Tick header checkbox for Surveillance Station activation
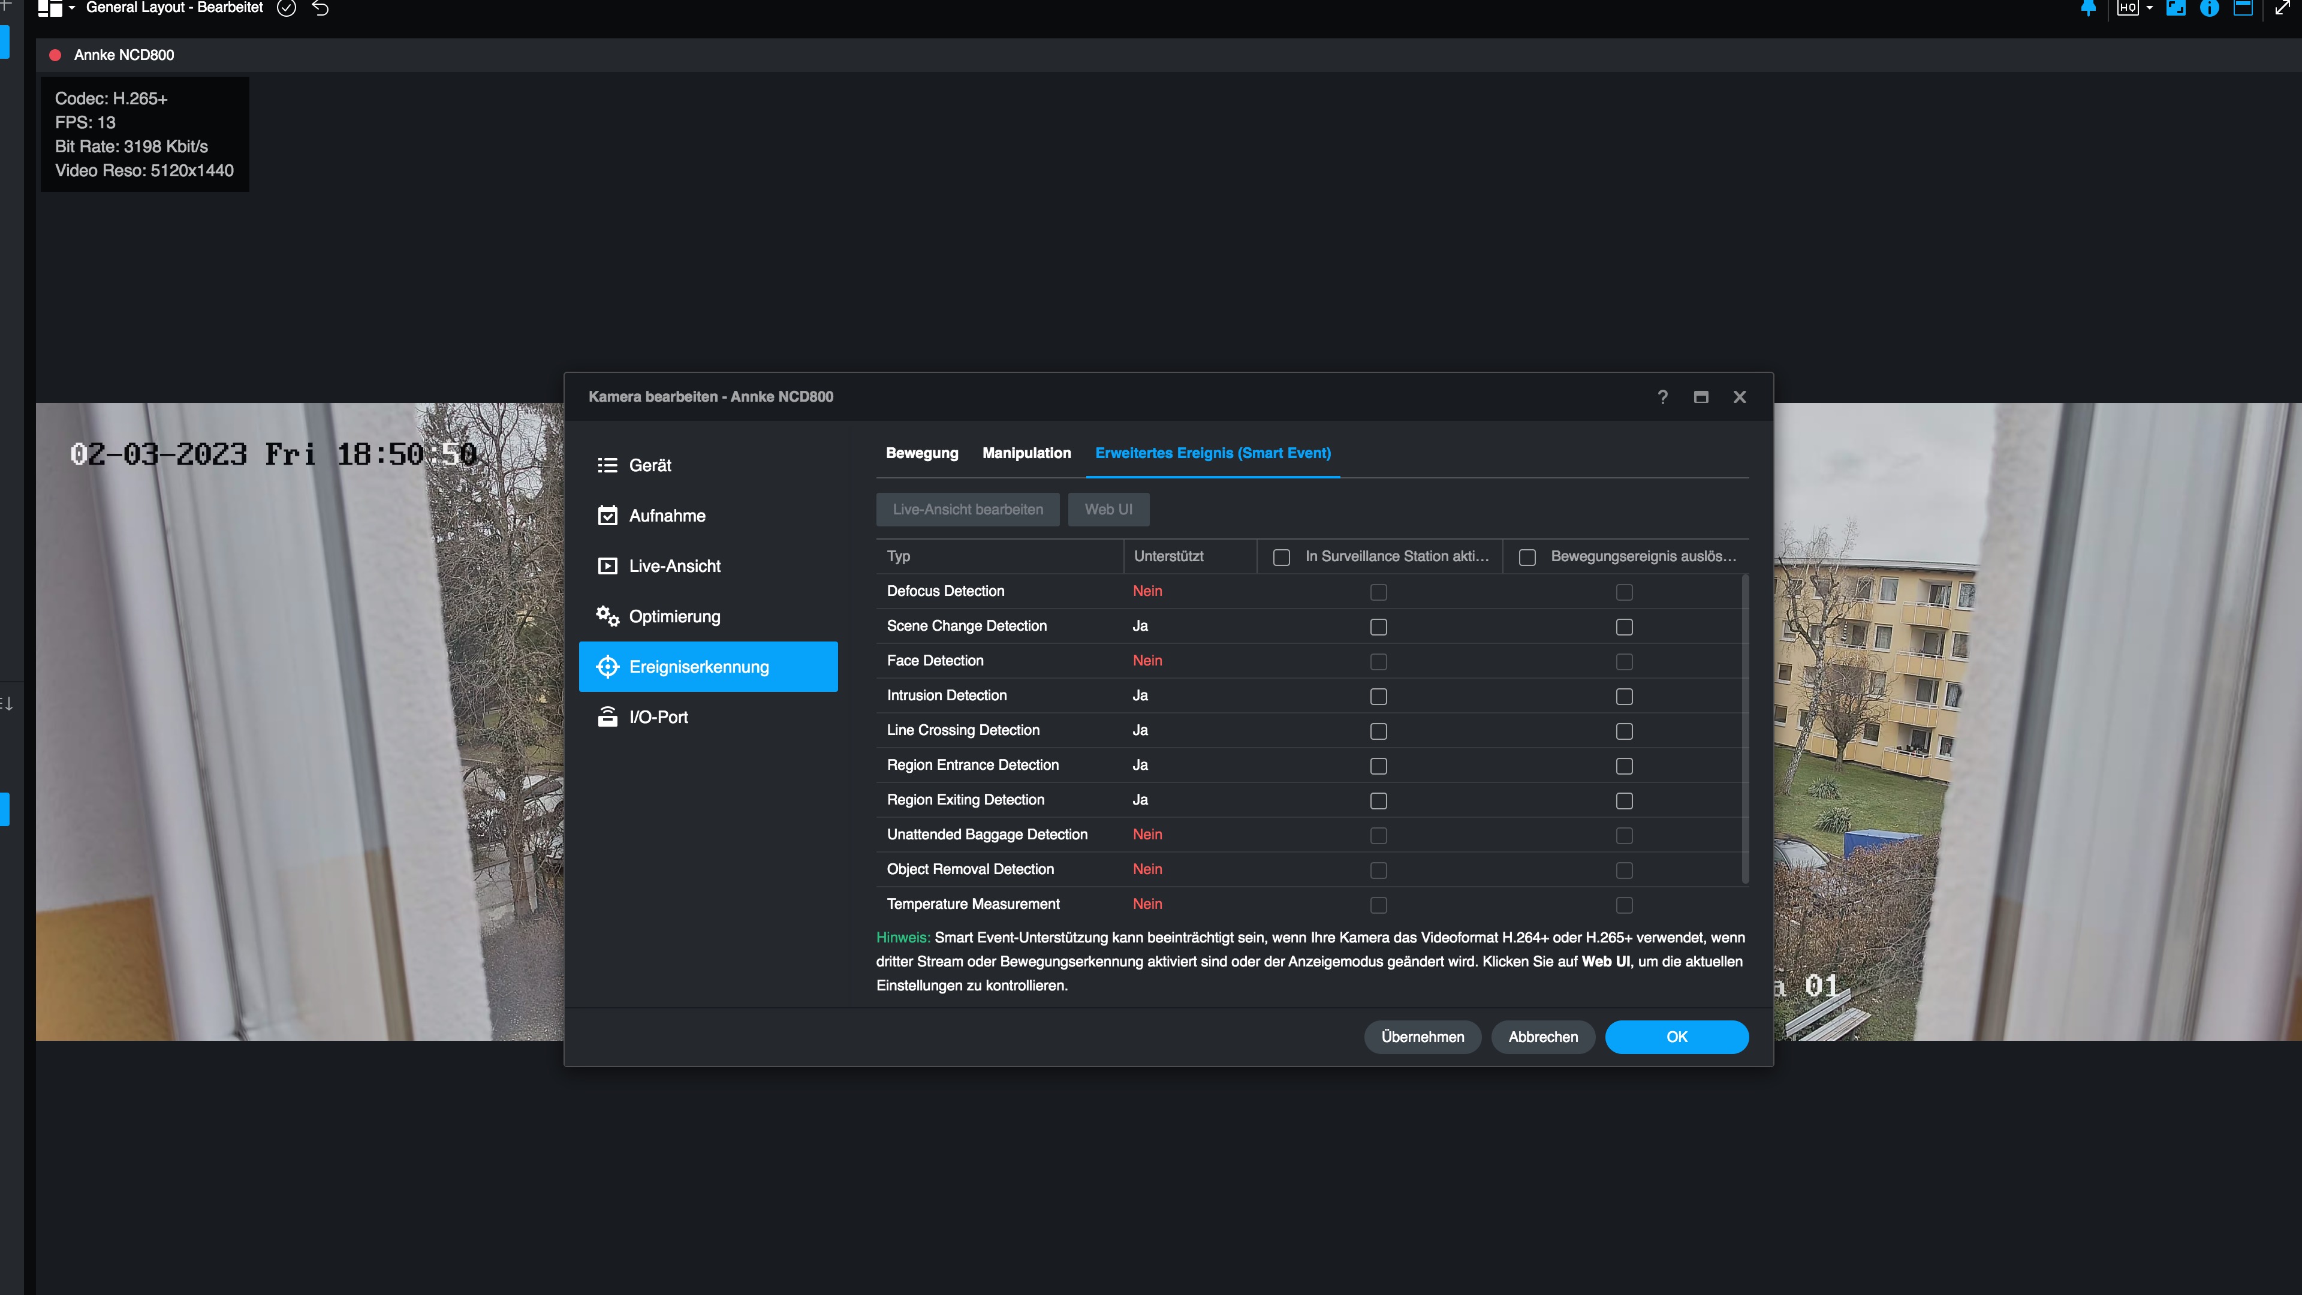Viewport: 2302px width, 1295px height. click(1282, 557)
